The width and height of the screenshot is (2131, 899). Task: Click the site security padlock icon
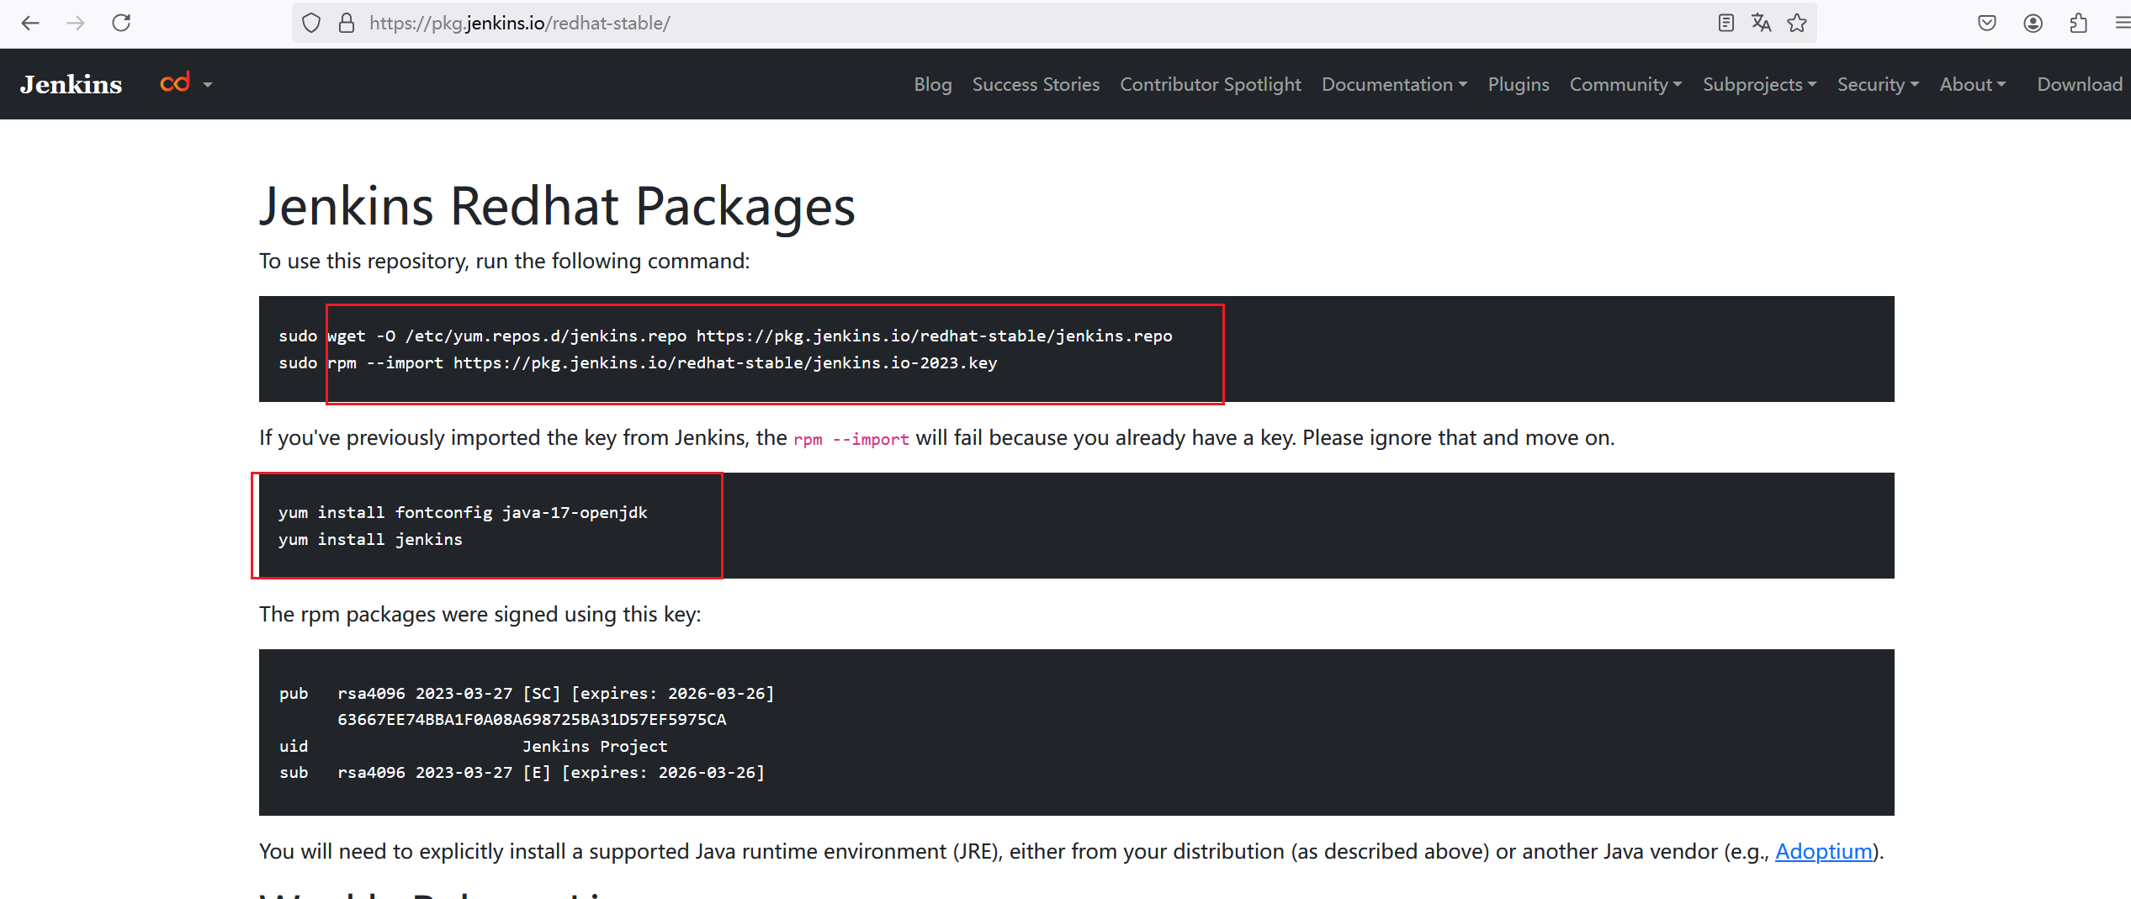click(x=346, y=23)
